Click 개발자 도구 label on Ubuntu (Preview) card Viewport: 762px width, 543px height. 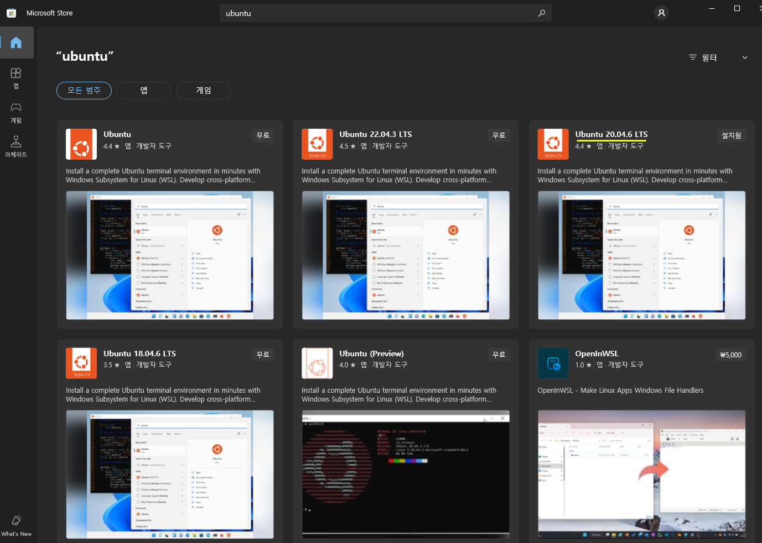point(390,365)
